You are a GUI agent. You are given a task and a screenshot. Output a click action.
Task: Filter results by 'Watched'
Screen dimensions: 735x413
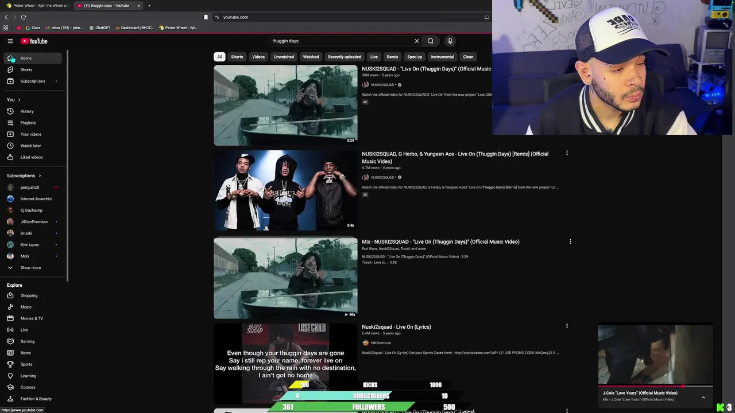311,57
